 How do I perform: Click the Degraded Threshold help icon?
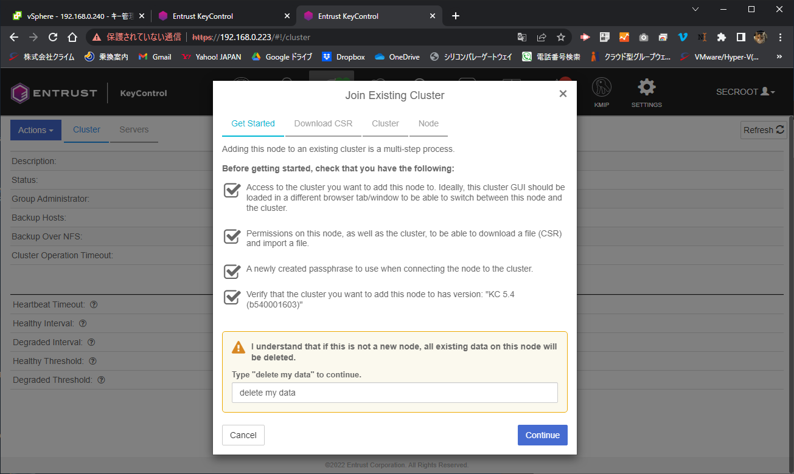102,380
